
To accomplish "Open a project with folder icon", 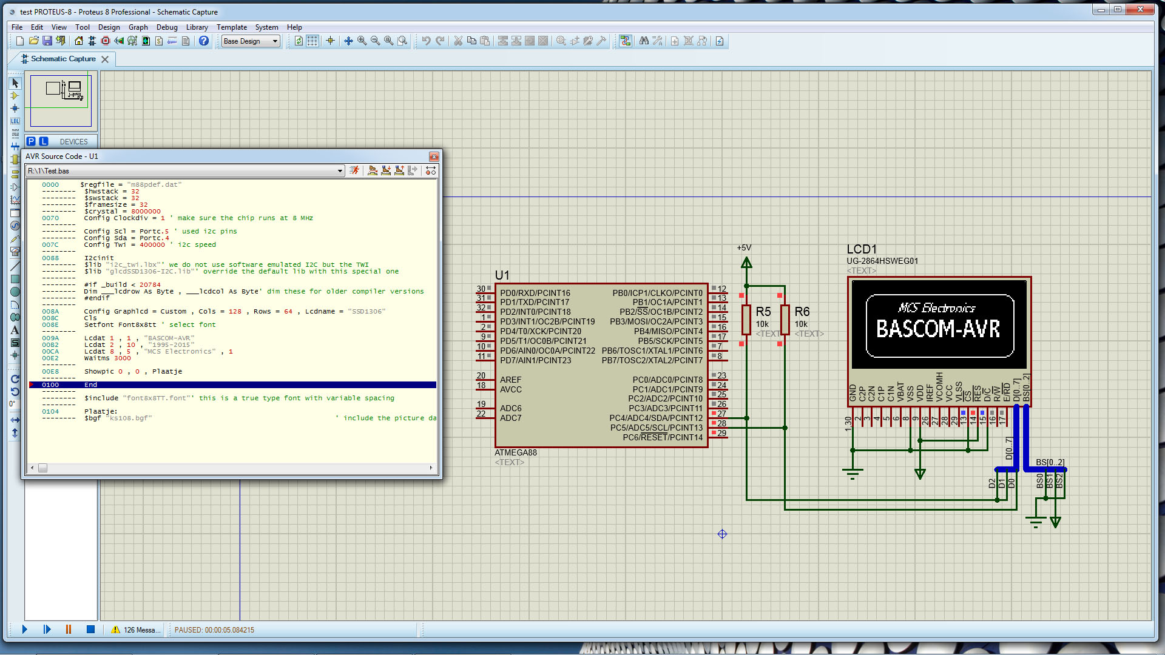I will tap(33, 41).
